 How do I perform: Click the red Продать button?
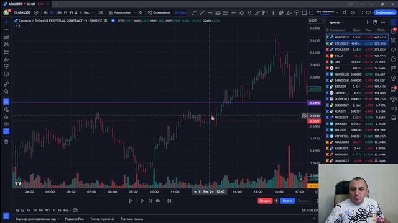pyautogui.click(x=265, y=201)
